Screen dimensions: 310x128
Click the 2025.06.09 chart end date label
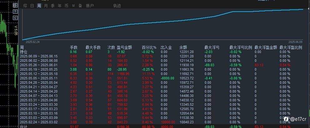point(295,42)
